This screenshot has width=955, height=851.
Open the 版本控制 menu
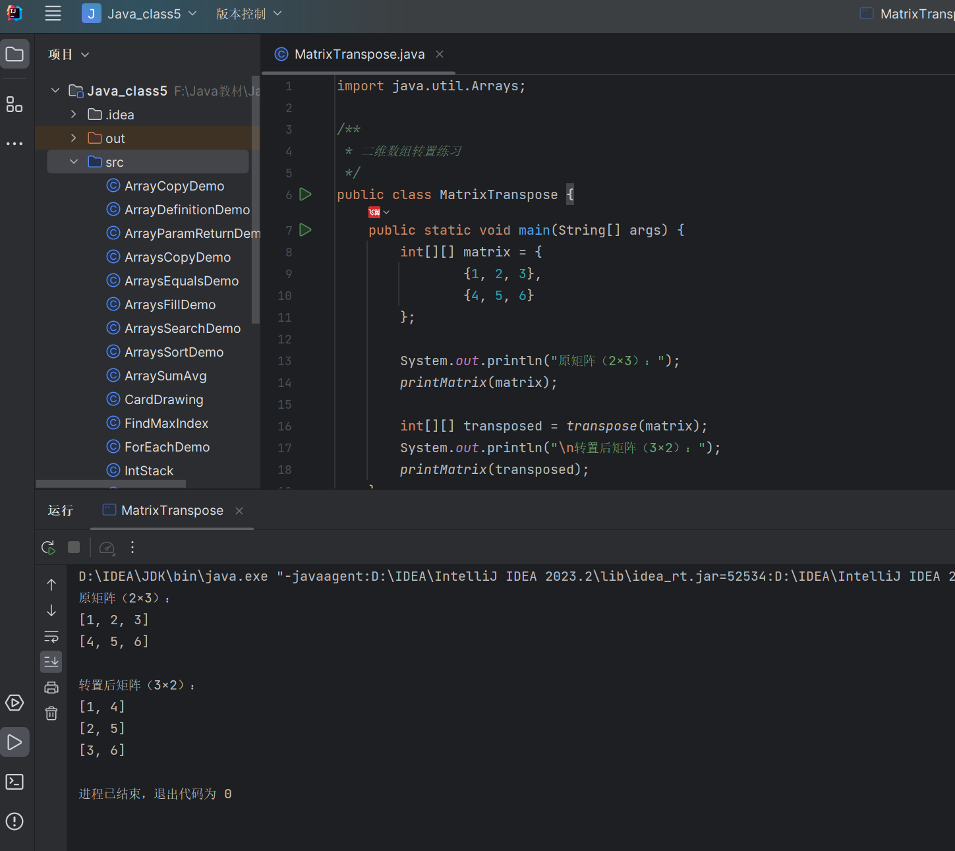[x=248, y=14]
